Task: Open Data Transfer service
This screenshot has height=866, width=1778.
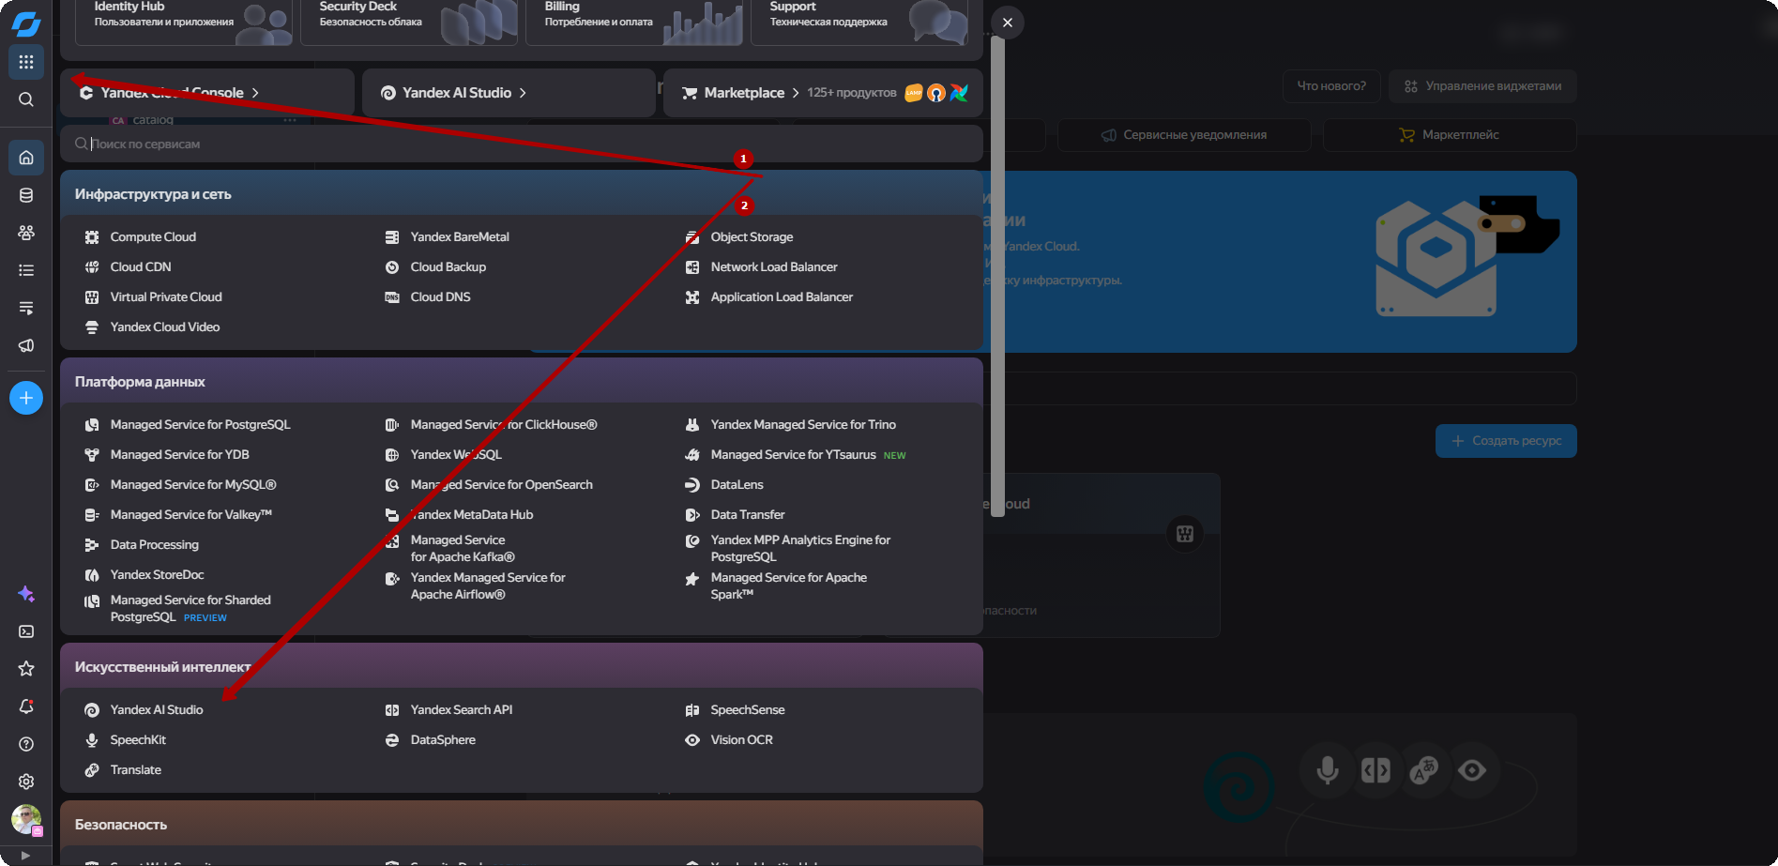Action: coord(748,515)
